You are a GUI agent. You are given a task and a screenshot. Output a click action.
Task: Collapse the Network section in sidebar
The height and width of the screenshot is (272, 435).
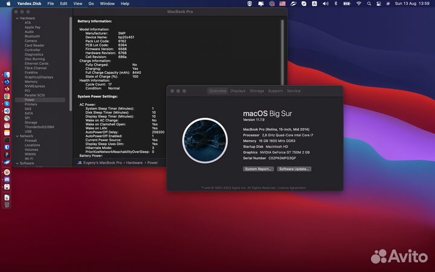(x=17, y=136)
